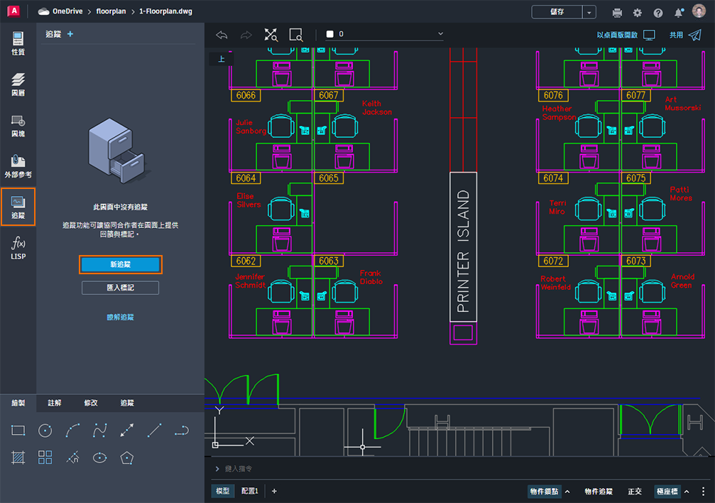Click the layer color swatch
The width and height of the screenshot is (715, 503).
329,34
